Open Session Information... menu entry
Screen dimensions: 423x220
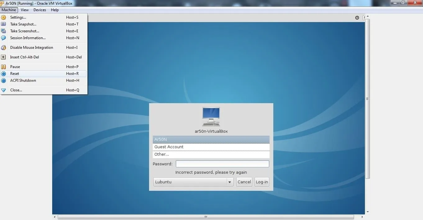[43, 38]
